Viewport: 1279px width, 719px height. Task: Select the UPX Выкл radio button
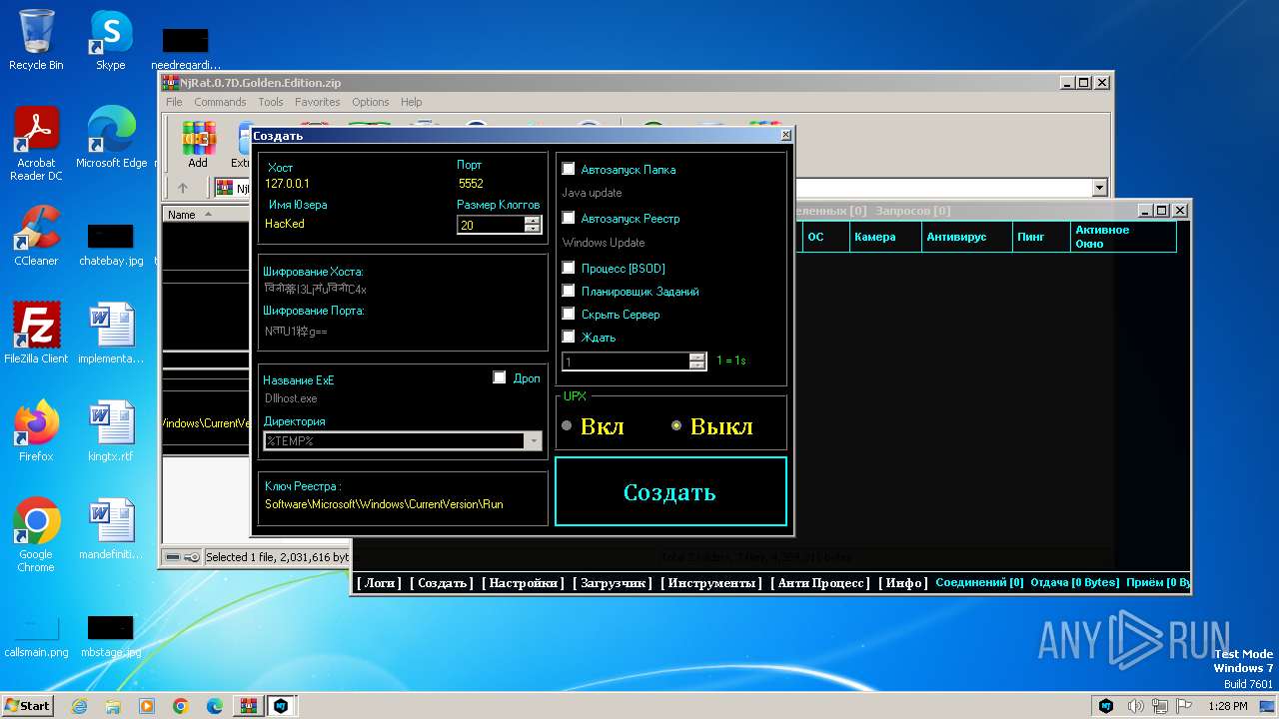[x=676, y=426]
